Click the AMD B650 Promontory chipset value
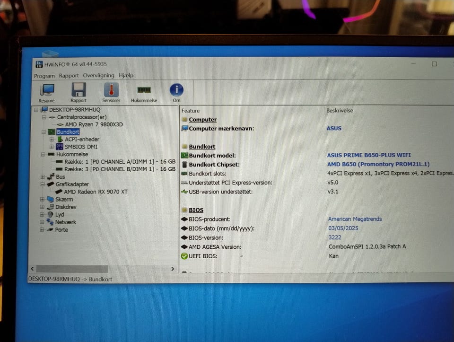The height and width of the screenshot is (342, 454). 378,164
